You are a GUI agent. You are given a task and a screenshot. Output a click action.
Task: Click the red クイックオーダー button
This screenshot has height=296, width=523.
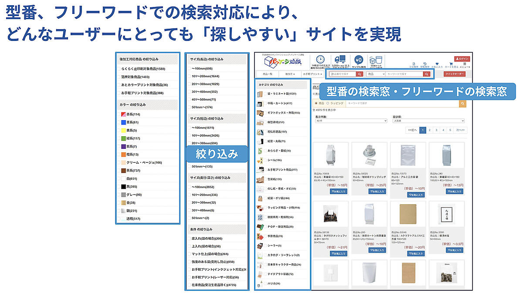(455, 74)
